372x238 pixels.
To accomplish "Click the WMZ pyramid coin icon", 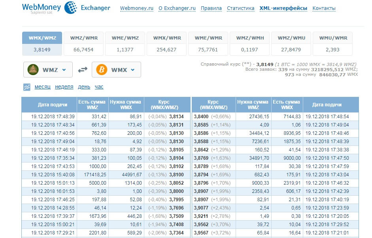I will click(x=33, y=70).
